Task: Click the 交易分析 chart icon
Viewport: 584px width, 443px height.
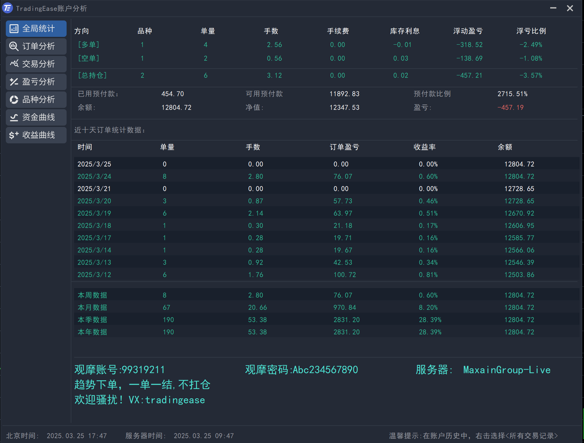Action: (x=14, y=64)
